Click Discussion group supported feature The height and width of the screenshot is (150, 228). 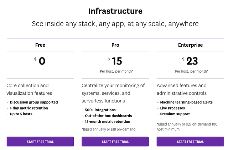pos(34,102)
